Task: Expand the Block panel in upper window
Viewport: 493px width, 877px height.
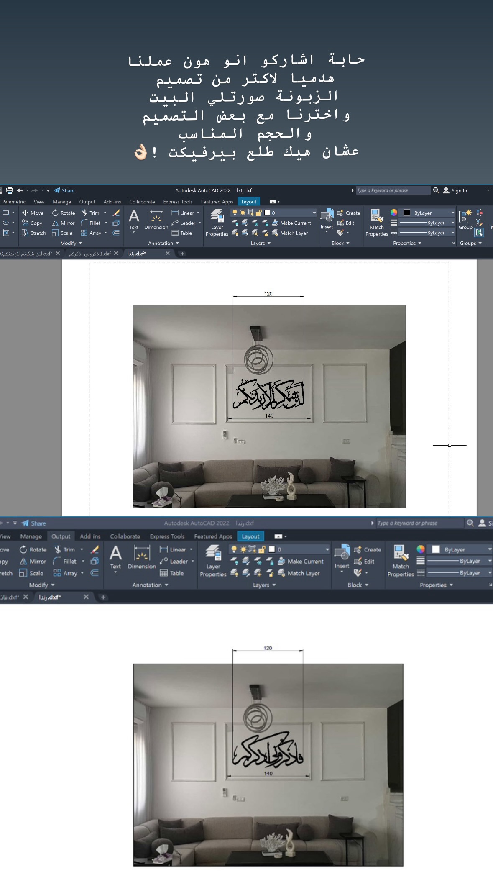Action: tap(340, 243)
